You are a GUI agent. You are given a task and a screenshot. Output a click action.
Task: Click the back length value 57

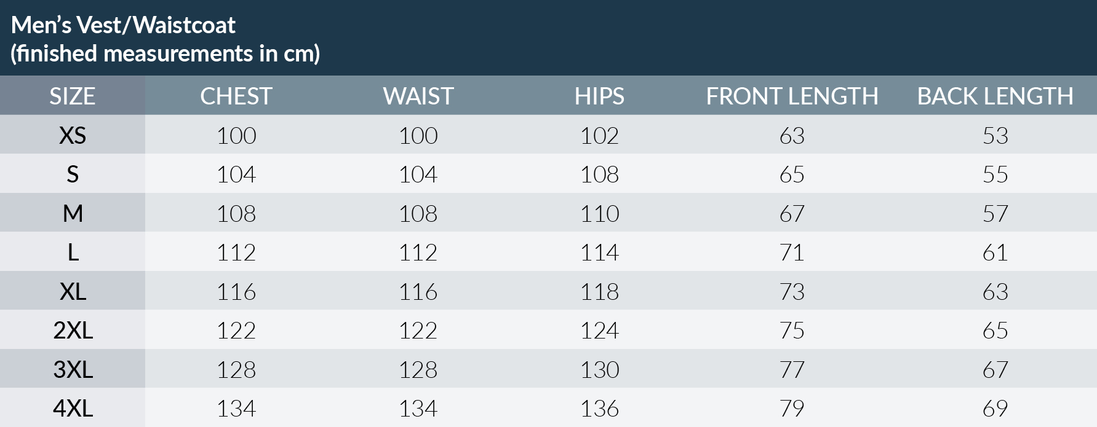995,213
